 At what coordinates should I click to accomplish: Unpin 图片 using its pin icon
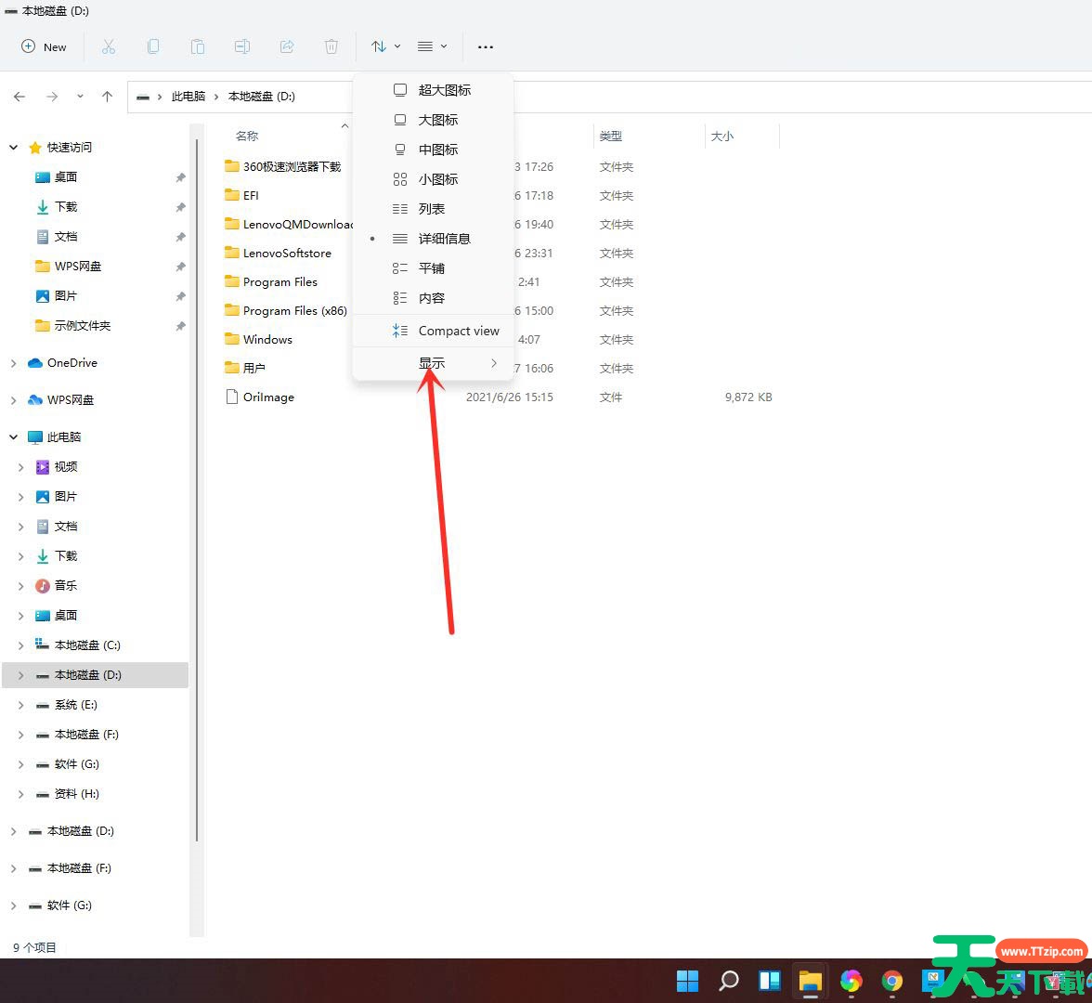(x=180, y=297)
